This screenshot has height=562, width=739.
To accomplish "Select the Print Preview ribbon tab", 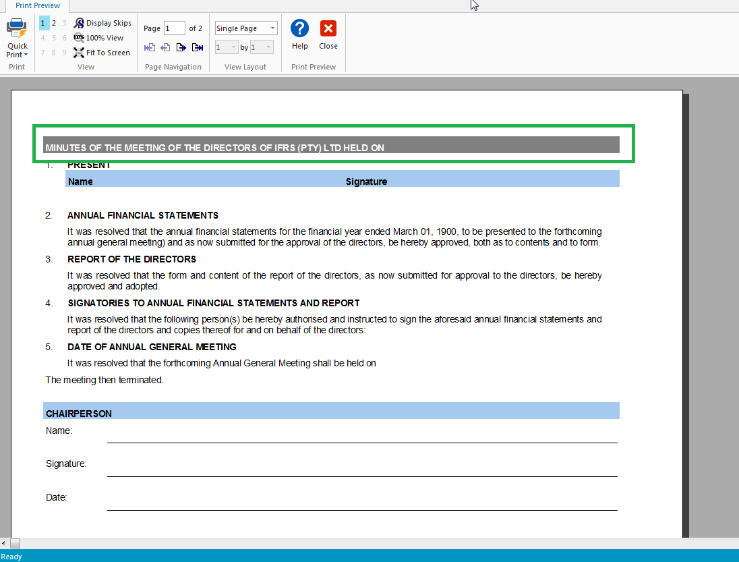I will point(38,5).
